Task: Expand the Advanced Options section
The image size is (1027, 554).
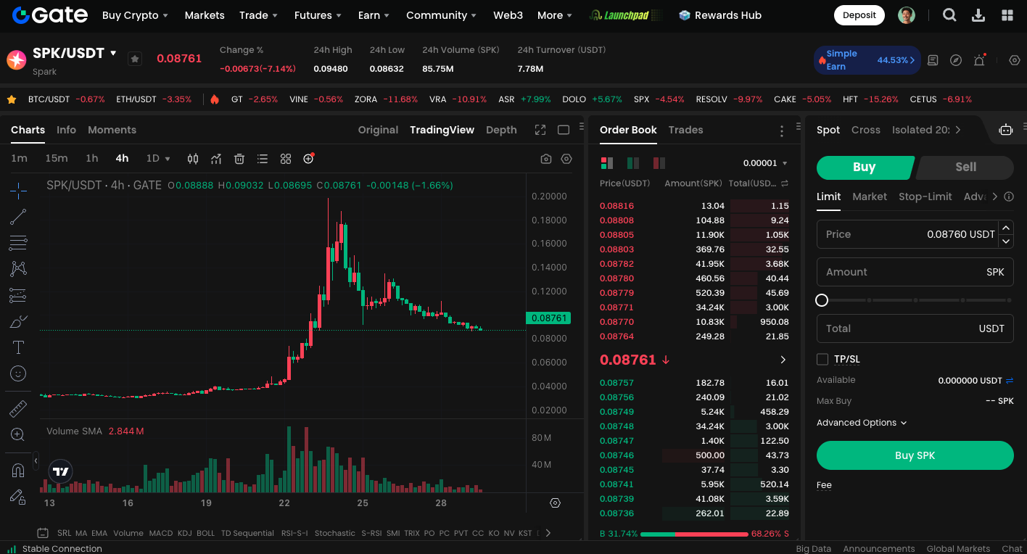Action: point(862,422)
